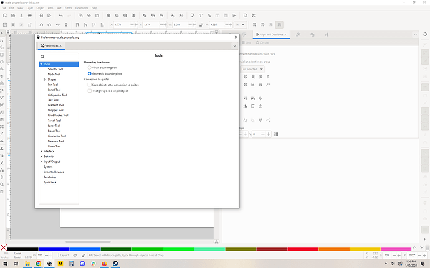The width and height of the screenshot is (430, 268).
Task: Open the docked panels chevron menu
Action: (415, 35)
